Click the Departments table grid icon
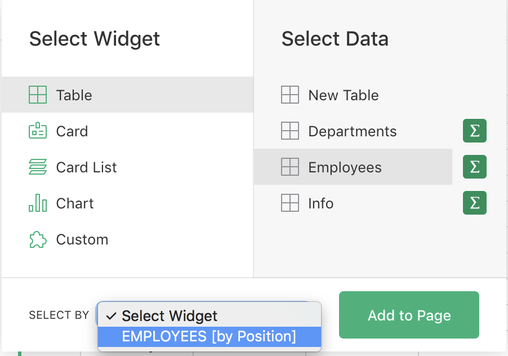Viewport: 508px width, 356px height. pos(290,131)
